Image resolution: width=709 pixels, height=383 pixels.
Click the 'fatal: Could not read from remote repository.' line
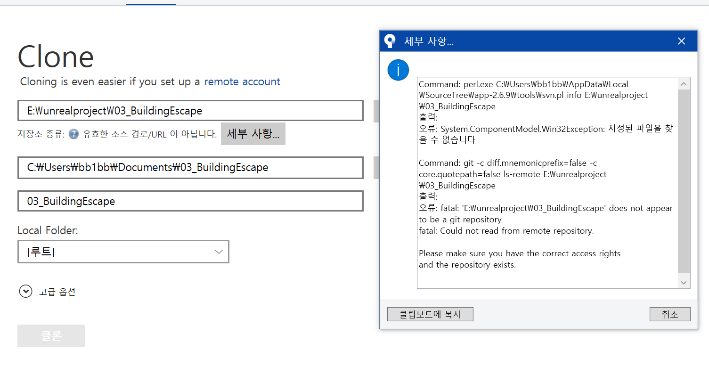[506, 231]
